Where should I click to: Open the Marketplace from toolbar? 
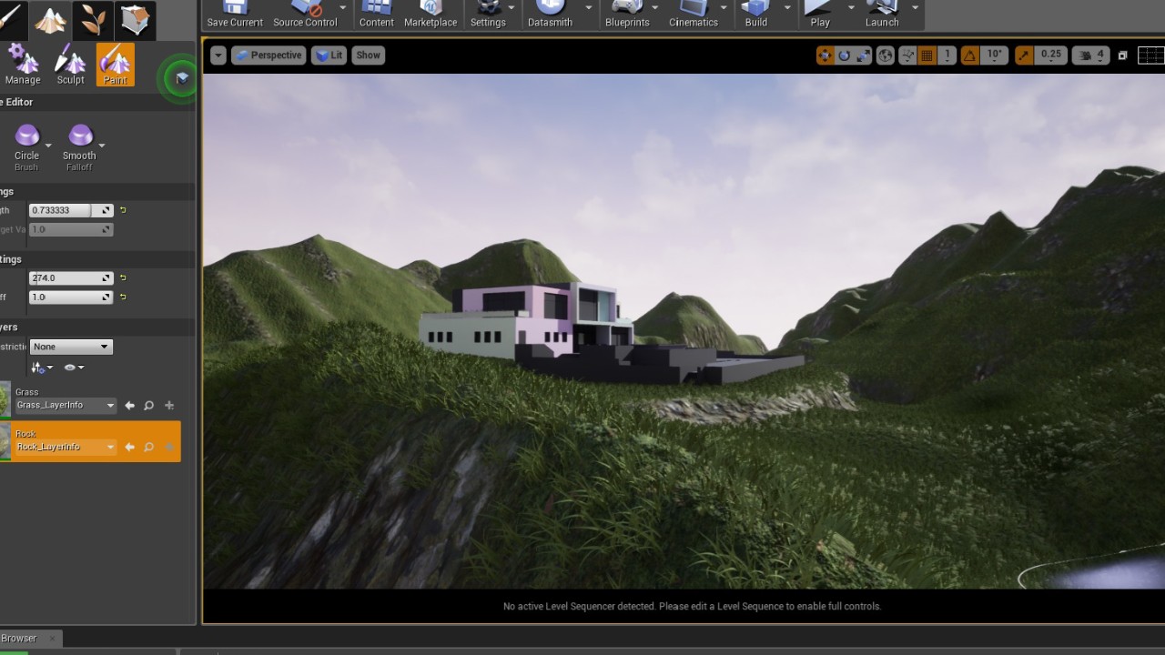coord(431,14)
